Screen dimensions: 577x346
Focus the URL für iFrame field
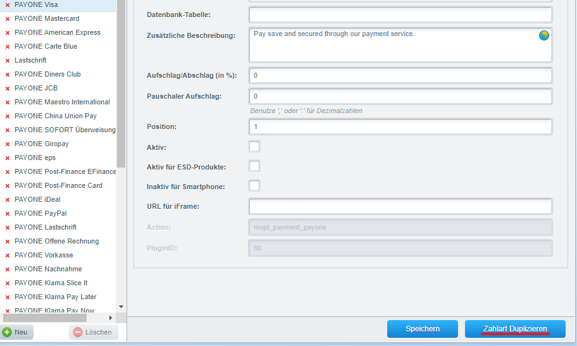400,206
